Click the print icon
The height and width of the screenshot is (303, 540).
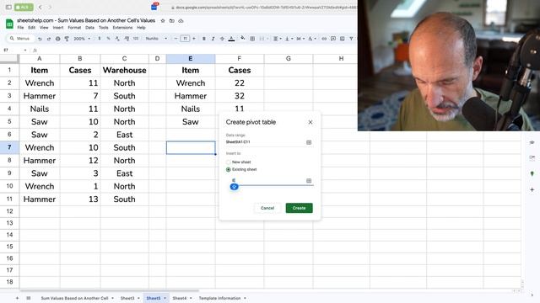pos(58,39)
